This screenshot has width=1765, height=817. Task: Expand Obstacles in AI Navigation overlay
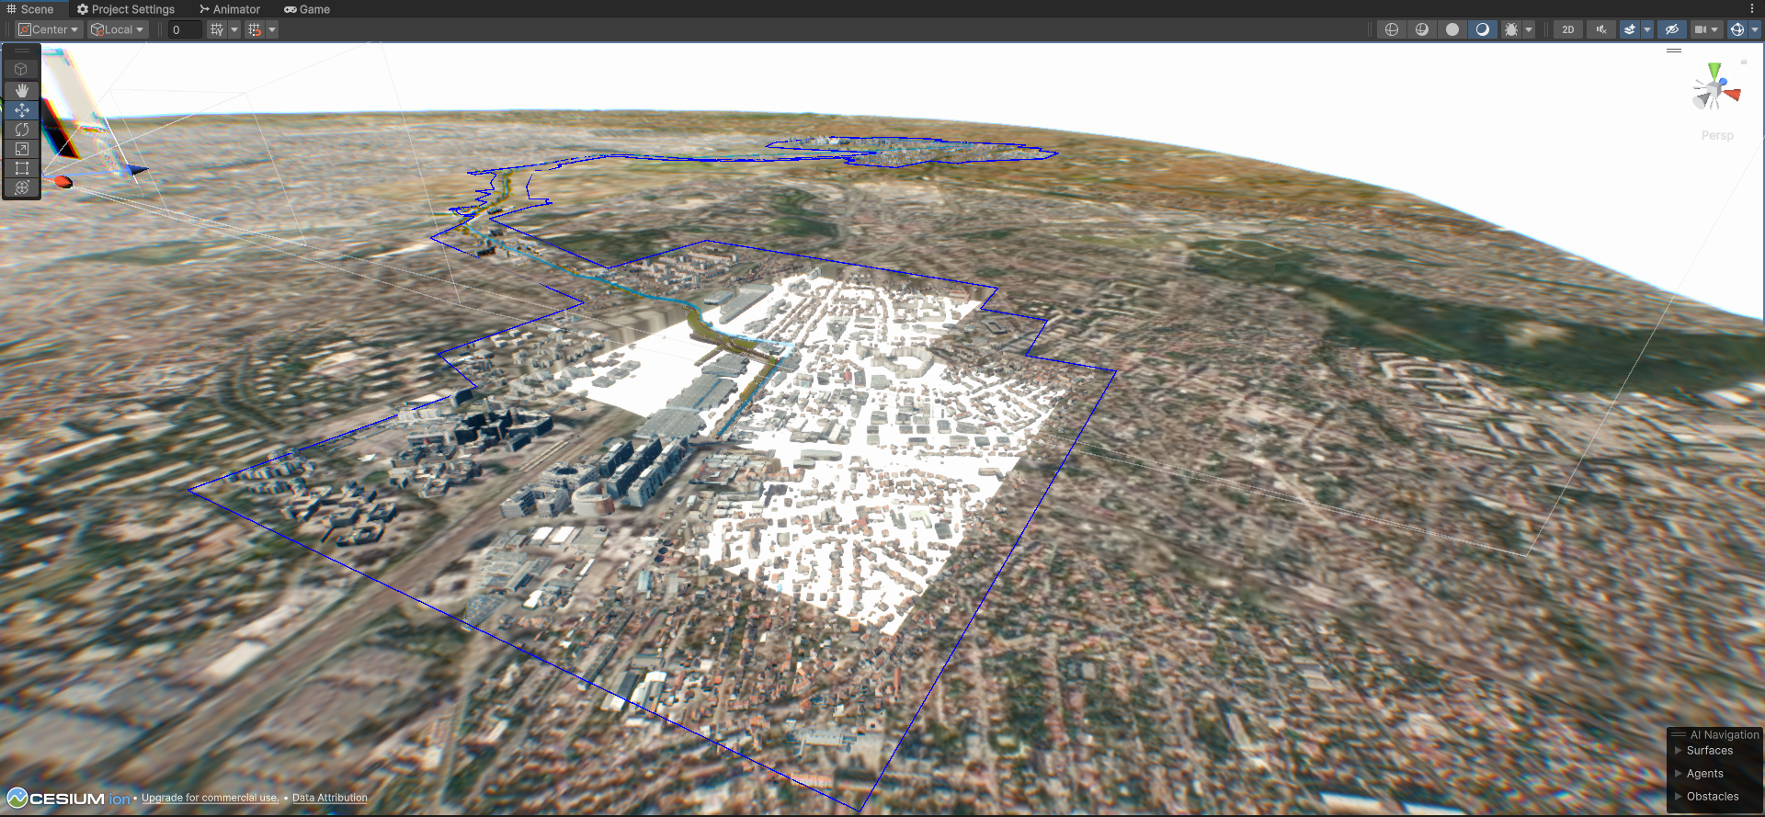[x=1679, y=796]
